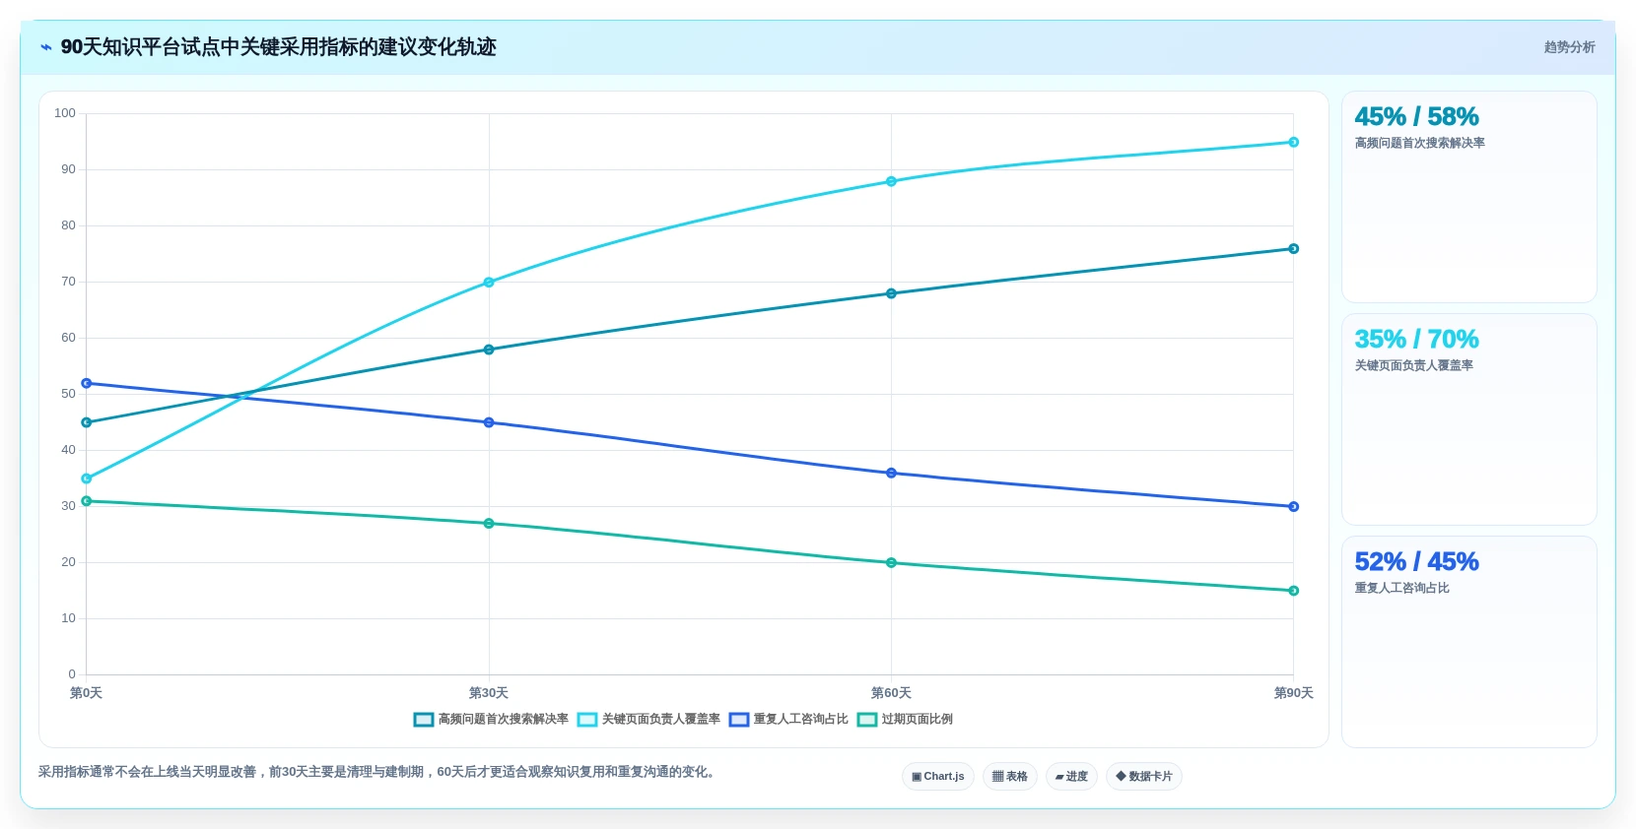Toggle the 过期页面比例 legend swatch
This screenshot has width=1636, height=829.
(x=867, y=720)
